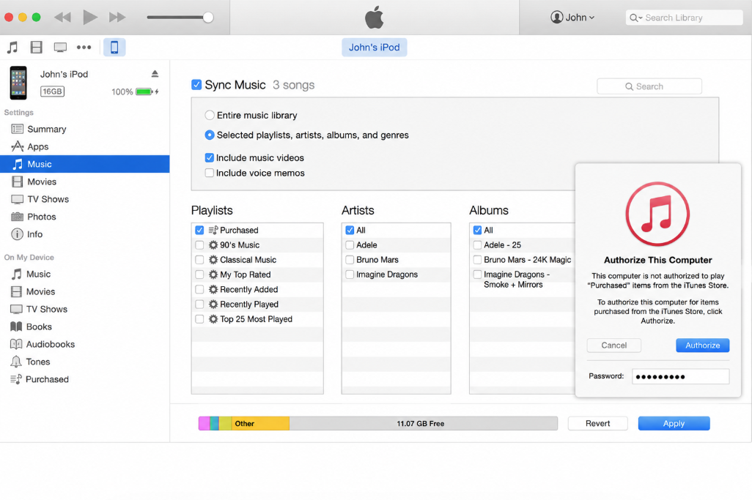Image resolution: width=752 pixels, height=500 pixels.
Task: Check the Adele artist
Action: coord(350,245)
